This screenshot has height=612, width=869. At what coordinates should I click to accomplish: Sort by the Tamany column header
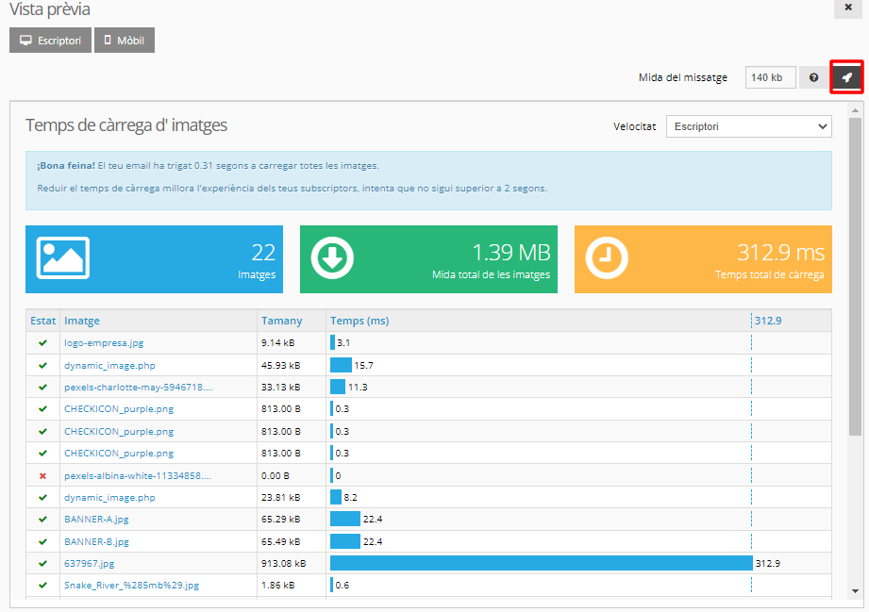(282, 321)
